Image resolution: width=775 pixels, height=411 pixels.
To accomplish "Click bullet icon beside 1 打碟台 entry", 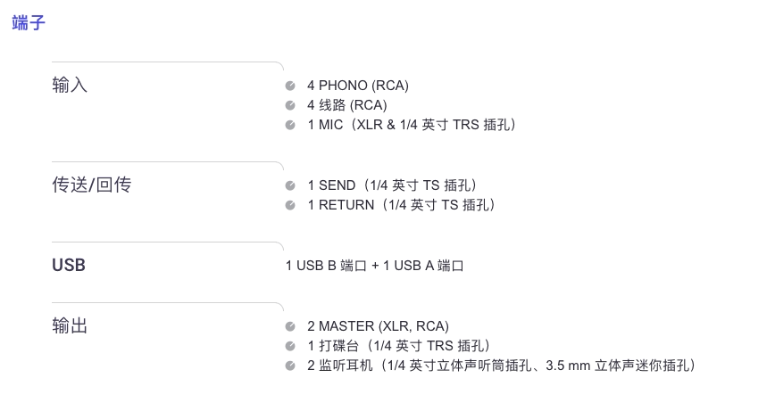I will (x=290, y=347).
